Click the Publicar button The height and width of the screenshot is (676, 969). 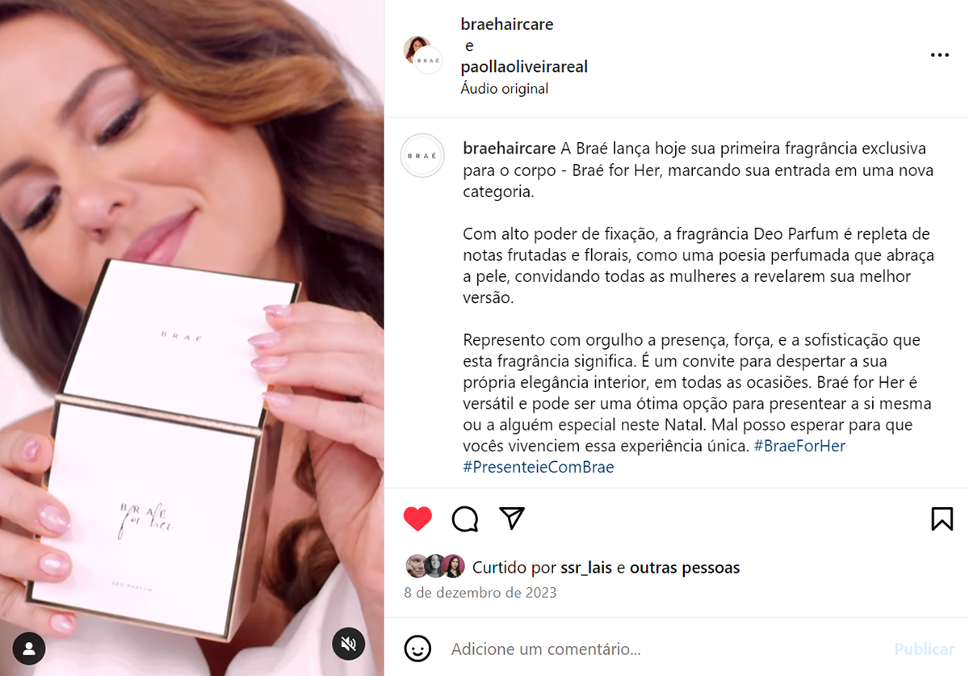924,649
